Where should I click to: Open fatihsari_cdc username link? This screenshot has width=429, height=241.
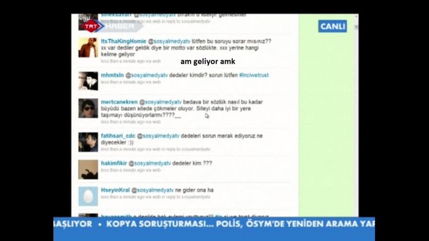[118, 136]
